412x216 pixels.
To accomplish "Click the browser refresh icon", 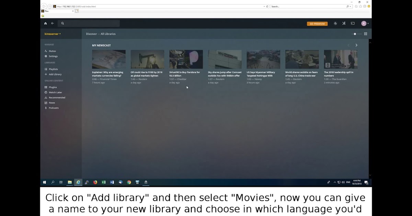I will [x=267, y=7].
